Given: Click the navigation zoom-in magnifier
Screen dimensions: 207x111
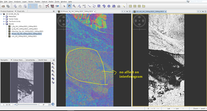Looking at the screenshot, I should coord(53,64).
